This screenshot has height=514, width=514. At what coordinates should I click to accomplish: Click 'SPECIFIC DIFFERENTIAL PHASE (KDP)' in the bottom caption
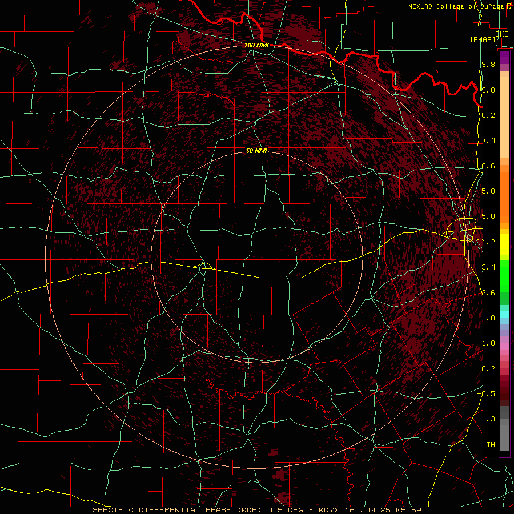point(178,510)
